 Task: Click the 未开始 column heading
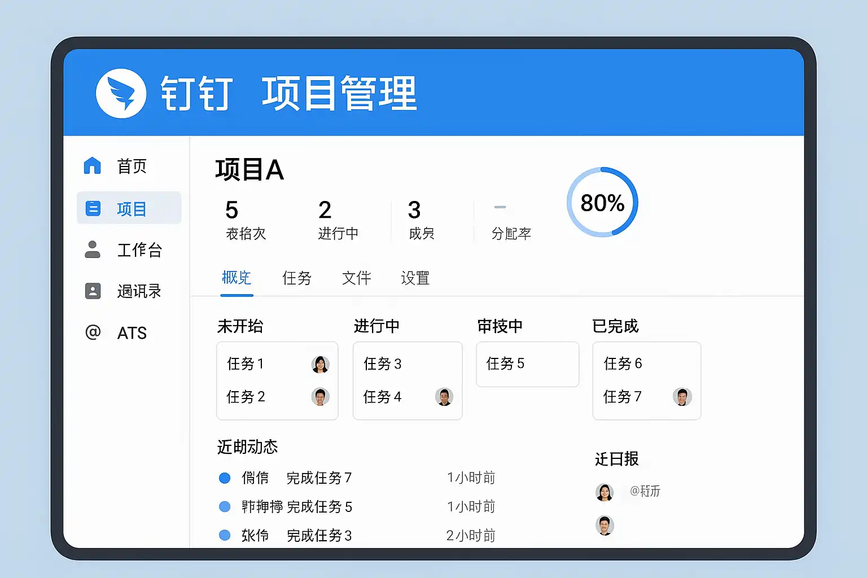point(240,326)
